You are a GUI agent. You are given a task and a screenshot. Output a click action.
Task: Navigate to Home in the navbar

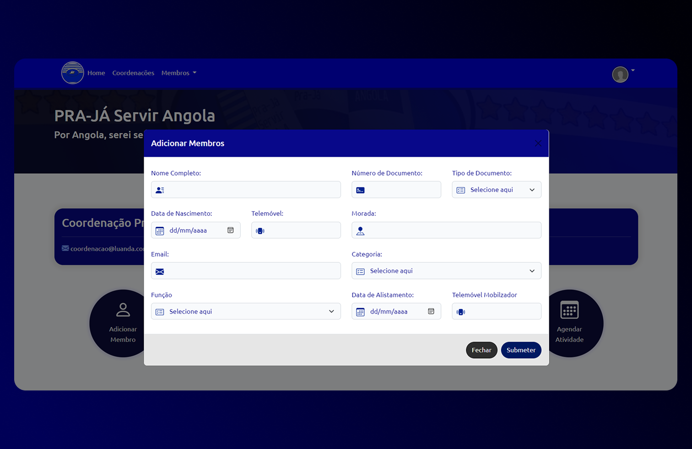click(x=96, y=73)
